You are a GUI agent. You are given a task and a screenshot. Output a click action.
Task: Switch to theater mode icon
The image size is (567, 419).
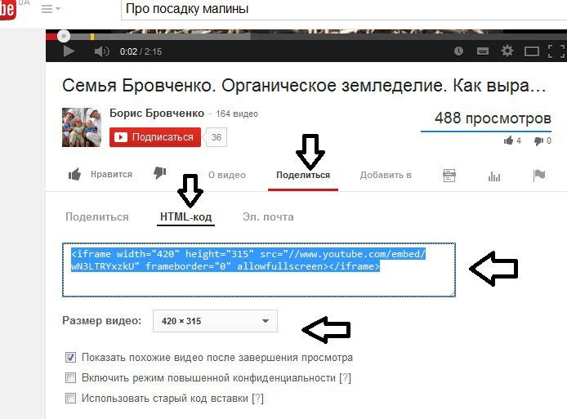coord(532,51)
